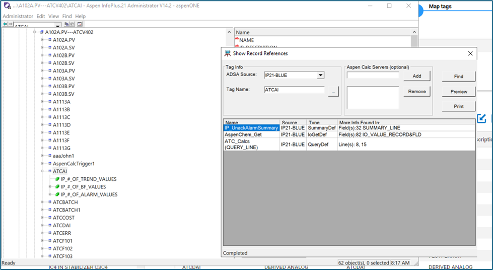Open the View menu

coord(53,16)
